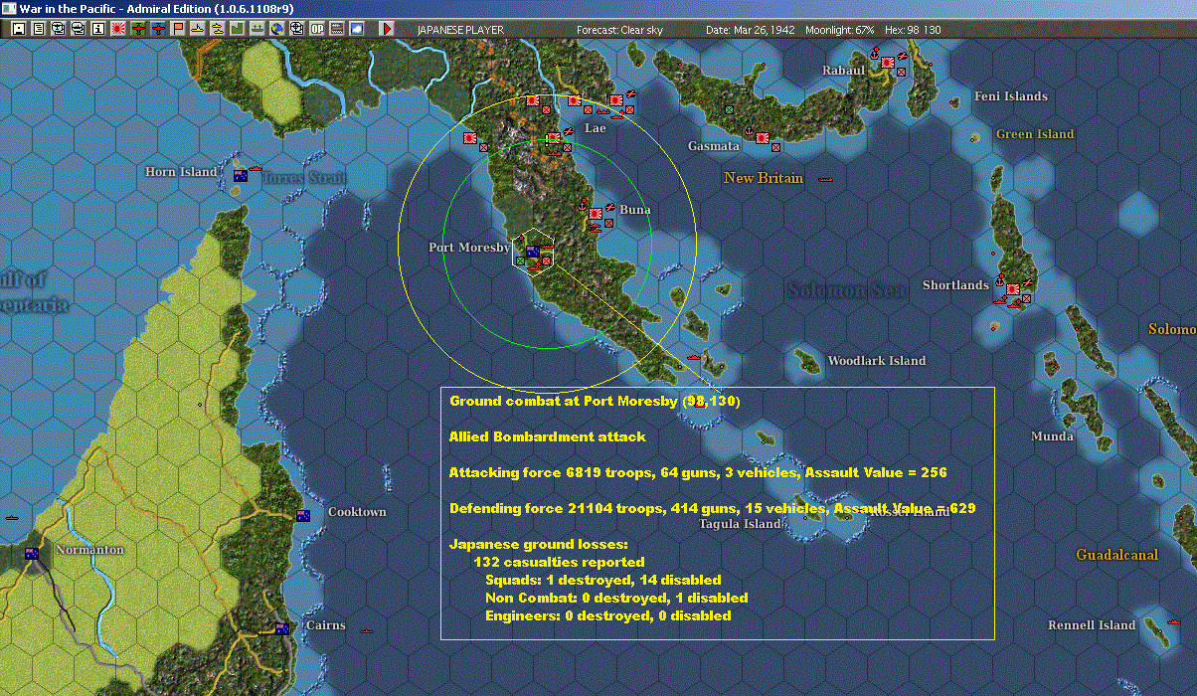
Task: Open the double ship silhouette toolbar icon
Action: [x=218, y=29]
